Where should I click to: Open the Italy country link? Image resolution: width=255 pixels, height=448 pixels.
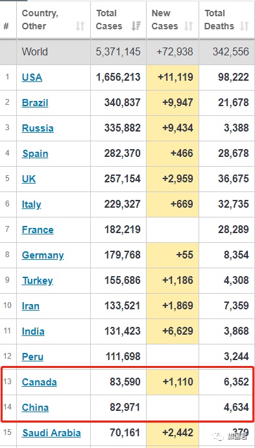point(31,204)
